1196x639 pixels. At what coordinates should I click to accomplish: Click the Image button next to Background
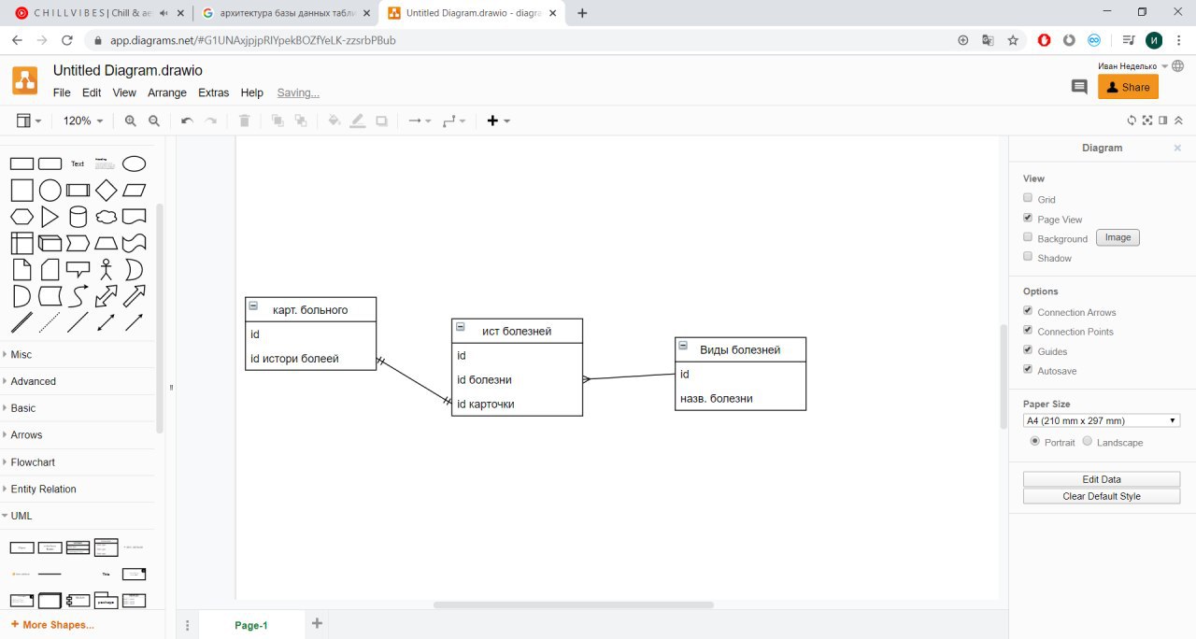click(1118, 237)
